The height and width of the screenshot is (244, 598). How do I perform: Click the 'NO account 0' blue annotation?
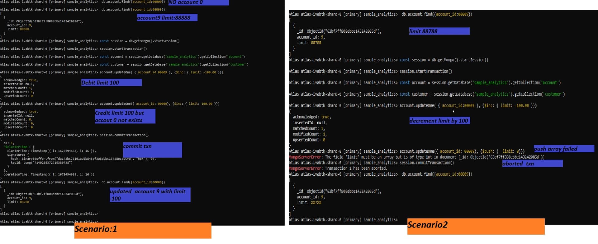[x=198, y=2]
